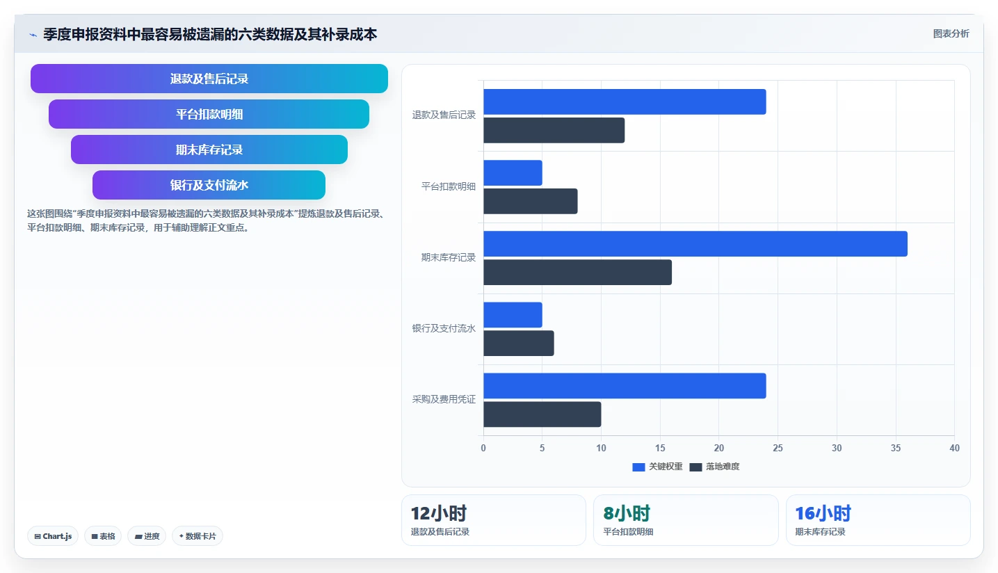Screen dimensions: 998x573
Task: Click the blue 关键权重 legend color box
Action: [x=638, y=467]
